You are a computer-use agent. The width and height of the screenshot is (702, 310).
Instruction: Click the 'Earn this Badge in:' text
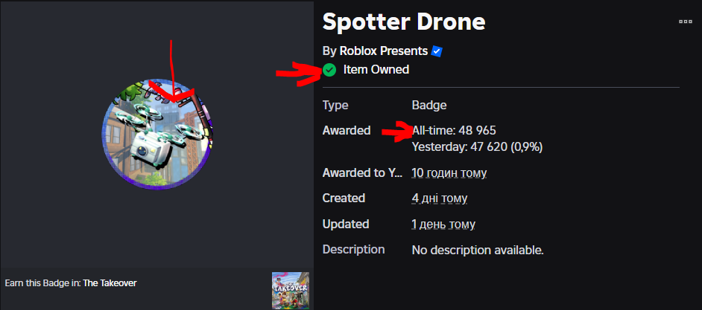click(43, 283)
